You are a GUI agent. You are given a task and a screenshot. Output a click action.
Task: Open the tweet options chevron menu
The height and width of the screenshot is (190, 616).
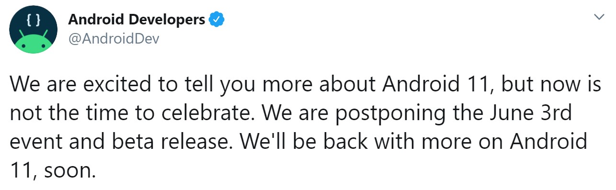click(x=599, y=17)
